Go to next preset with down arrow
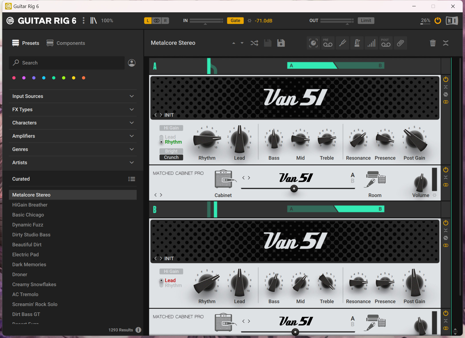Screen dimensions: 465x338 click(x=242, y=43)
